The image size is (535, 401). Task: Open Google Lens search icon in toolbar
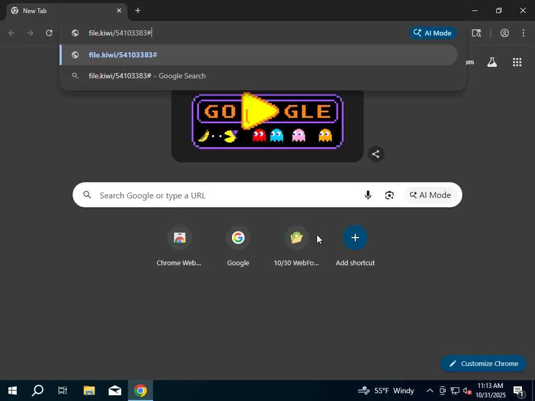click(x=476, y=33)
